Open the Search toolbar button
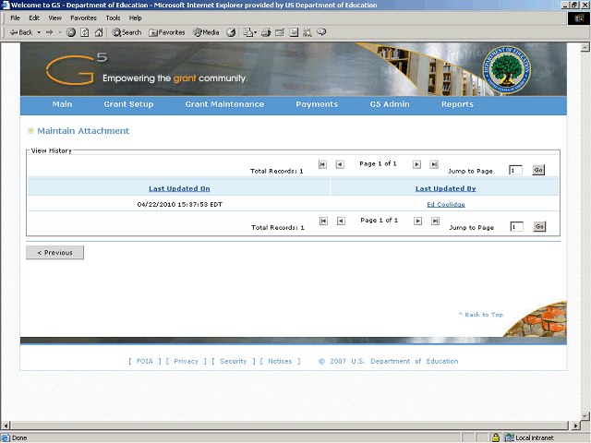The width and height of the screenshot is (591, 443). [127, 32]
